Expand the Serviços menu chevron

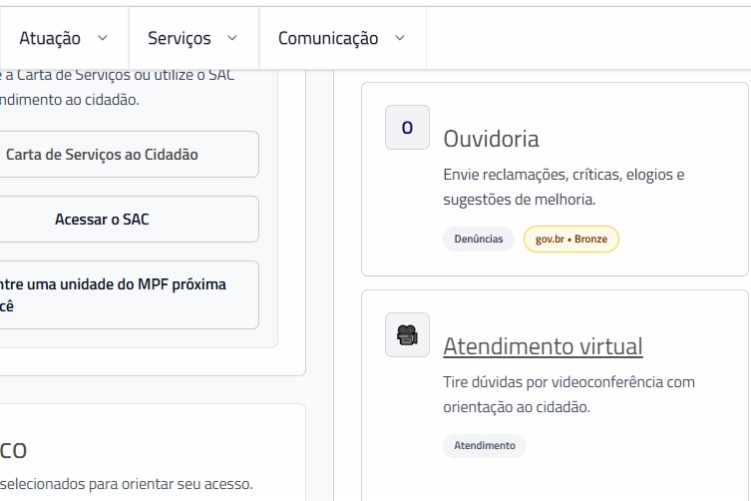point(232,38)
